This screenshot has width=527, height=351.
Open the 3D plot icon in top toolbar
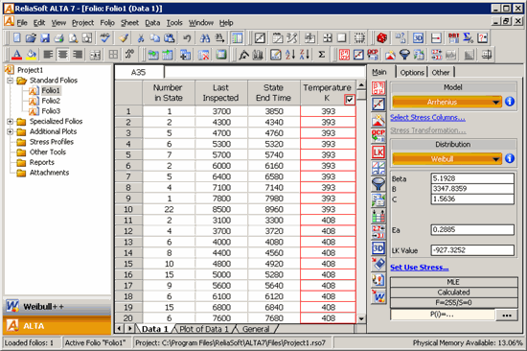pos(418,37)
